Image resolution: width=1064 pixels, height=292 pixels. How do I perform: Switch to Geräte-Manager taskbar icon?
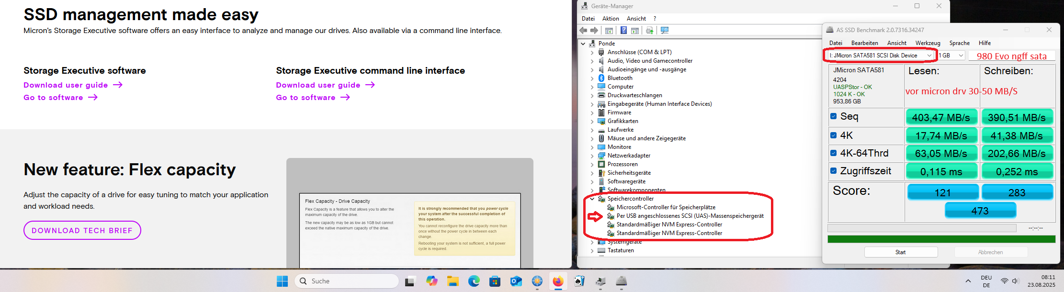coord(600,281)
